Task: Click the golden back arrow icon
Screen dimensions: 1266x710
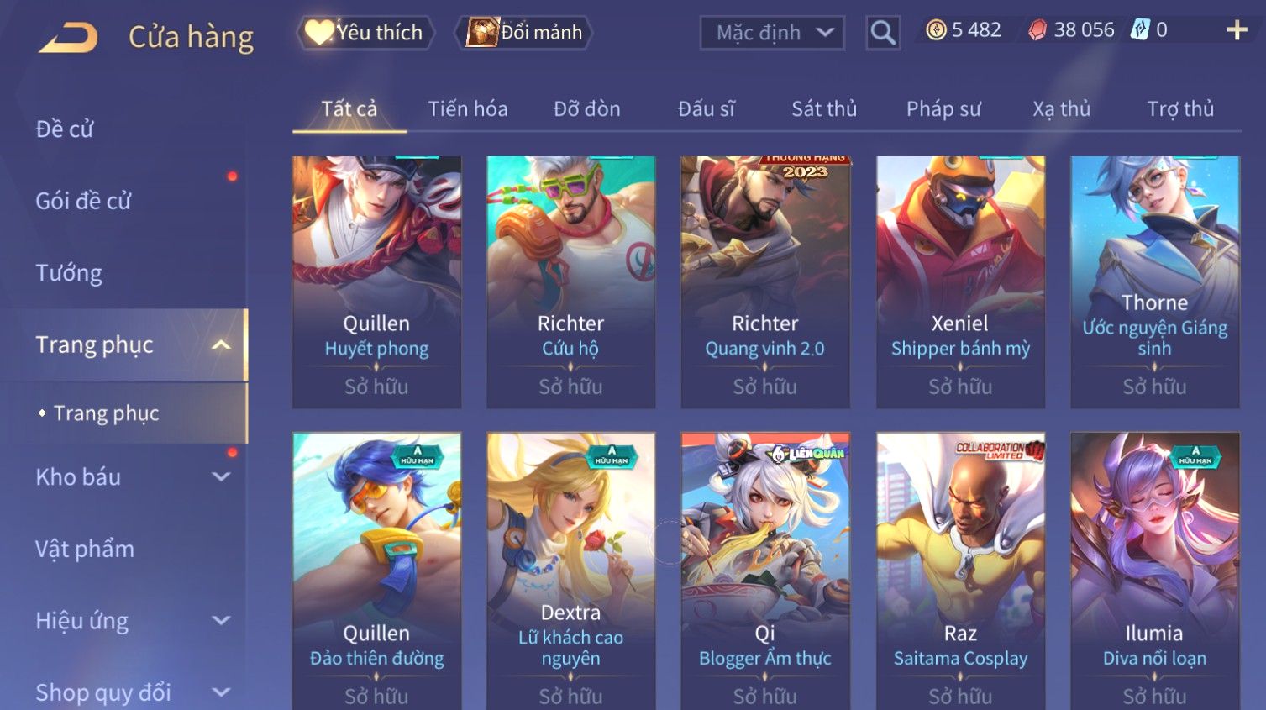Action: click(x=68, y=38)
